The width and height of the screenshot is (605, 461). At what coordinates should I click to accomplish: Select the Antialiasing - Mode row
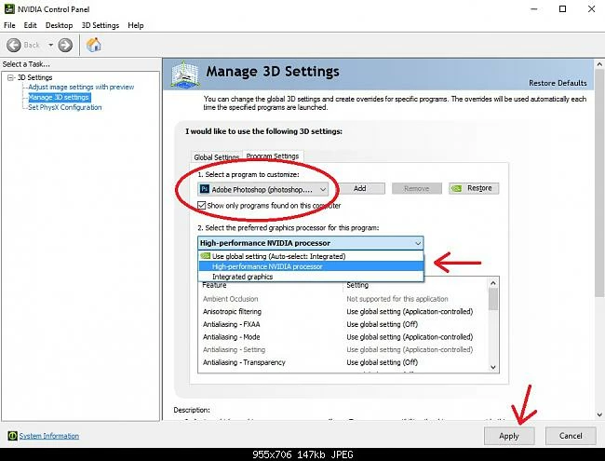pyautogui.click(x=343, y=337)
